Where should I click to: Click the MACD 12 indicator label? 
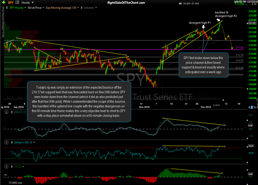(x=20, y=112)
